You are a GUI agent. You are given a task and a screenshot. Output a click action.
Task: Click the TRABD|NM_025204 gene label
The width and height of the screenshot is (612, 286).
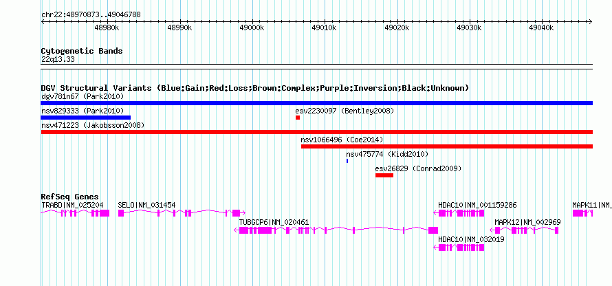(x=72, y=205)
